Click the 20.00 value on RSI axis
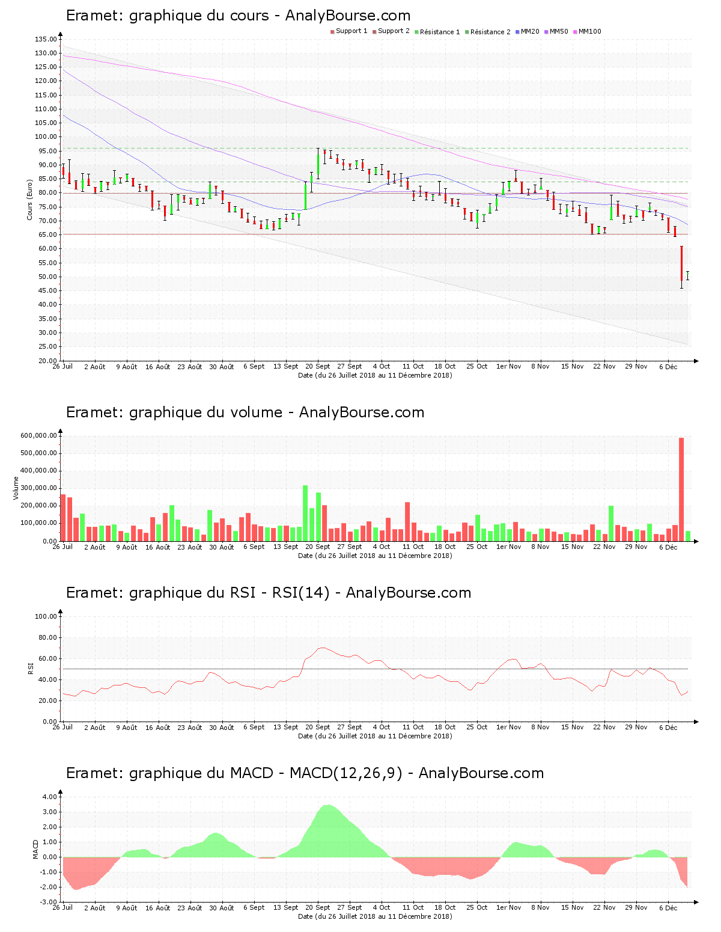721x932 pixels. [x=47, y=701]
